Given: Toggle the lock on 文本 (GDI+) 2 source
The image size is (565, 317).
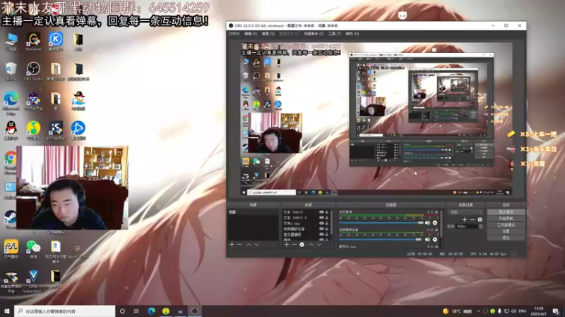Looking at the screenshot, I should pos(327,218).
